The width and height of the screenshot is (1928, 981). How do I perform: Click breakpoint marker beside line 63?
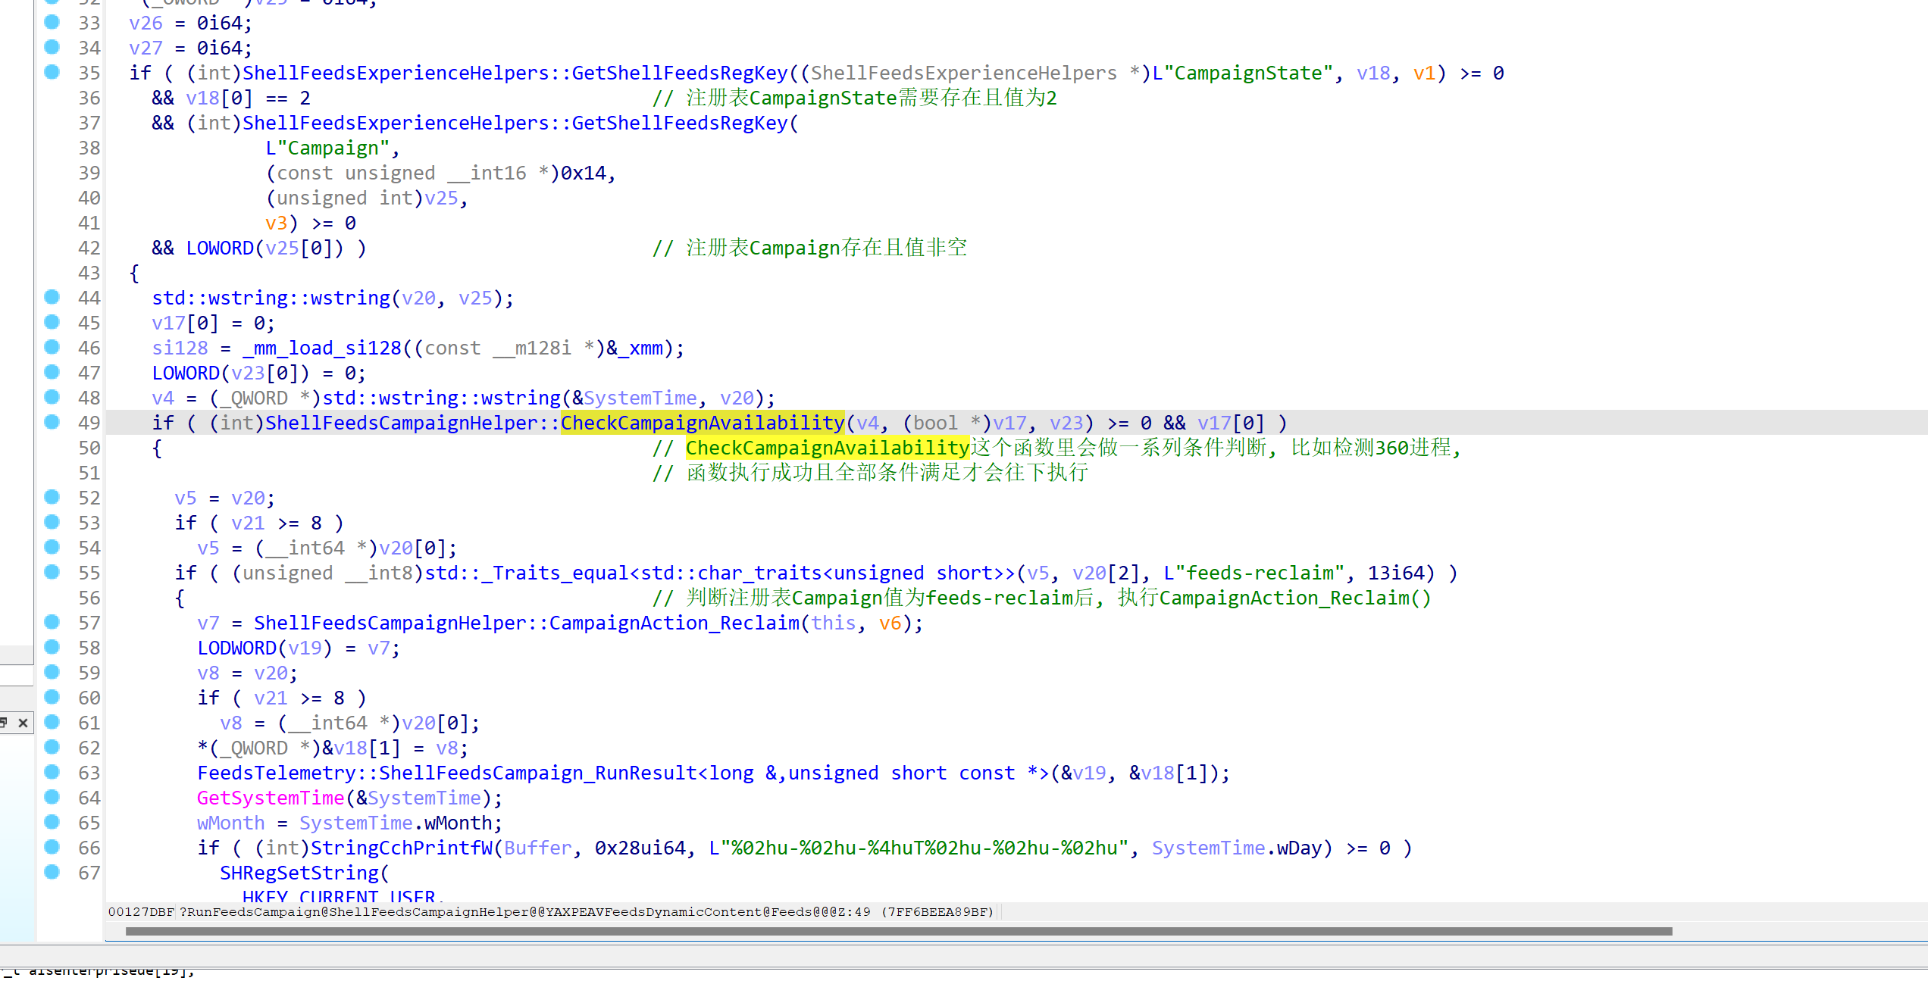(x=52, y=772)
